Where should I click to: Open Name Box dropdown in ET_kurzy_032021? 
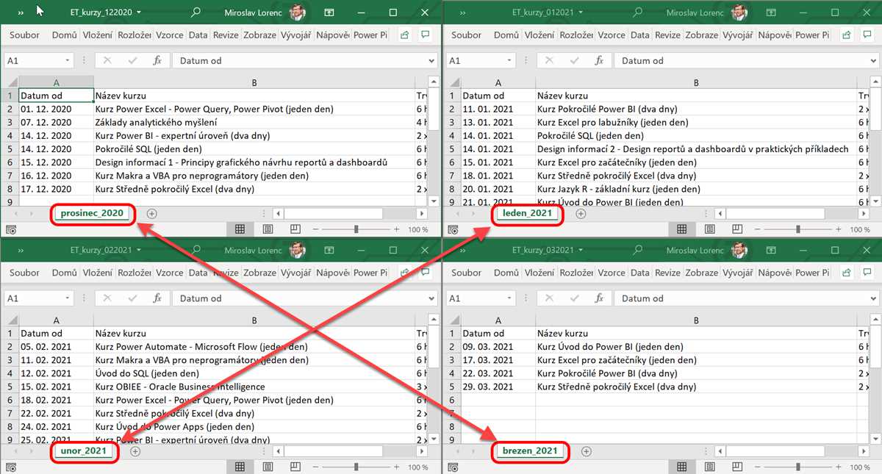tap(509, 298)
